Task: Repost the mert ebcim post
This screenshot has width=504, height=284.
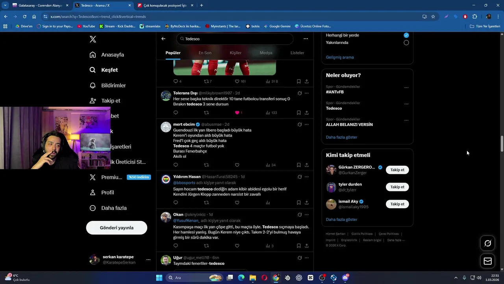Action: 206,165
